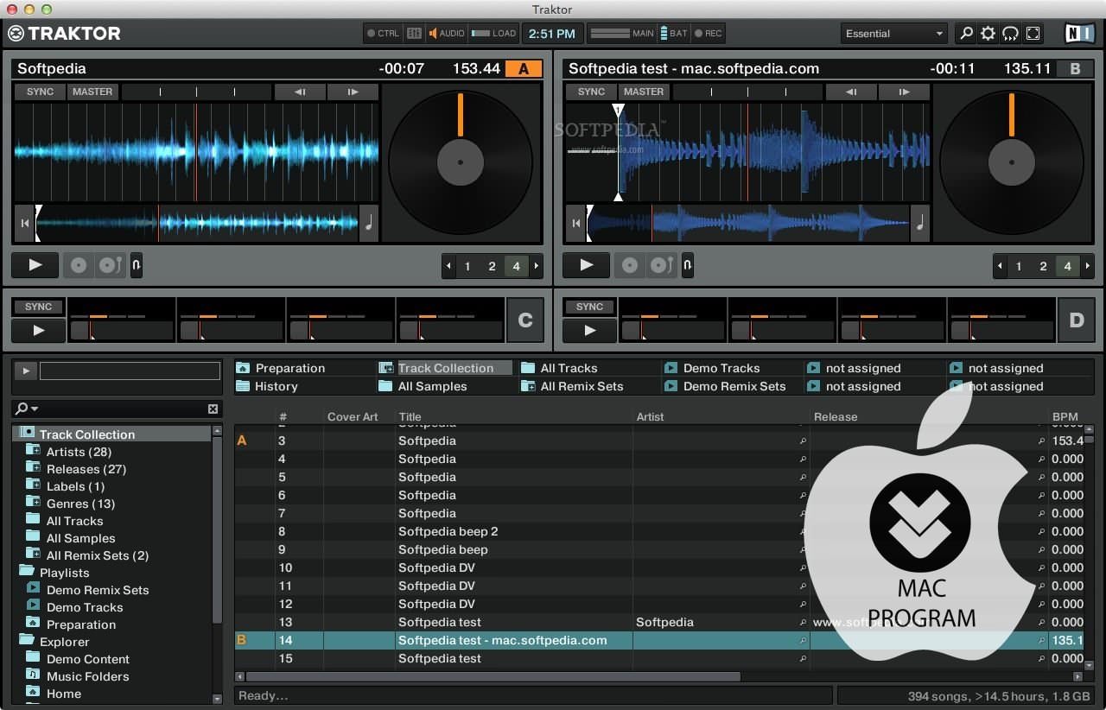Open Traktor preferences gear icon
The width and height of the screenshot is (1106, 710).
(988, 34)
